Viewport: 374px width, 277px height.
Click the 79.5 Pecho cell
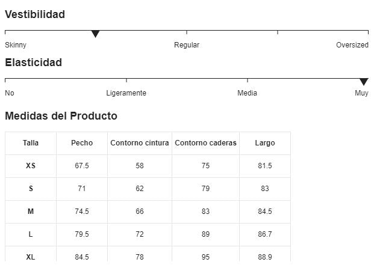pyautogui.click(x=82, y=234)
